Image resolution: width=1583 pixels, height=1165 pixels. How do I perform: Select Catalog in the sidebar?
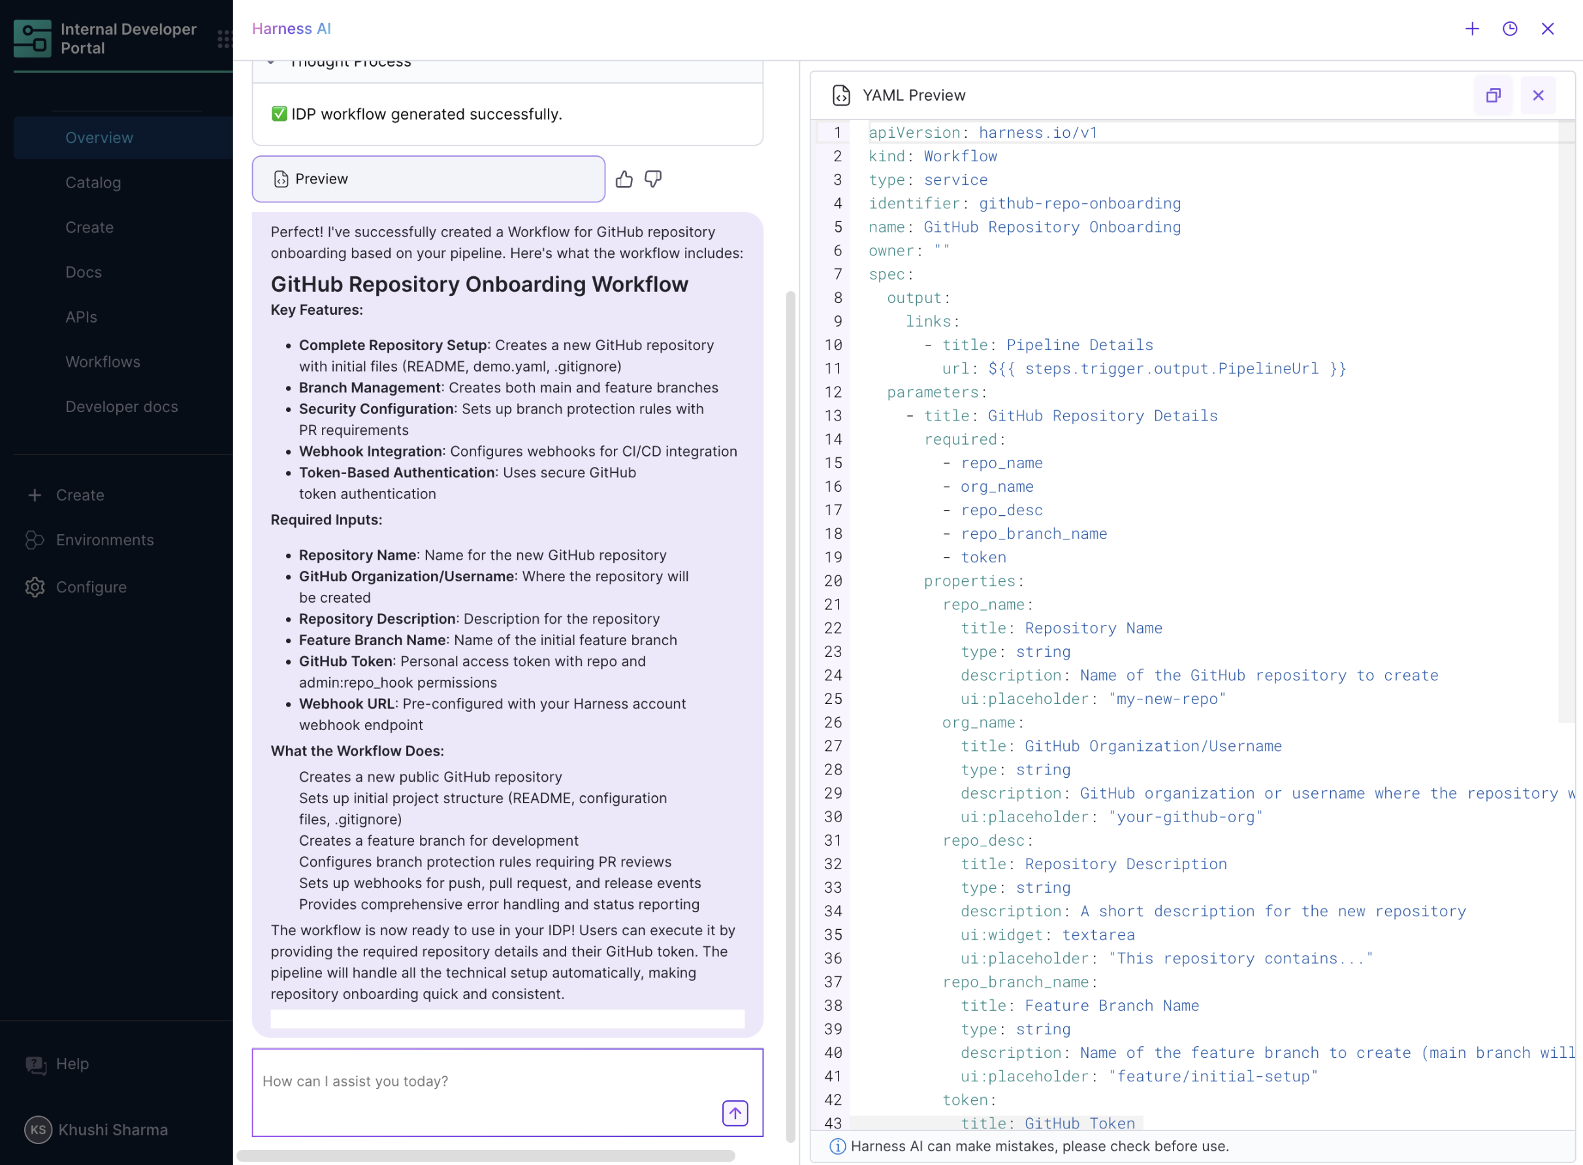pos(93,183)
